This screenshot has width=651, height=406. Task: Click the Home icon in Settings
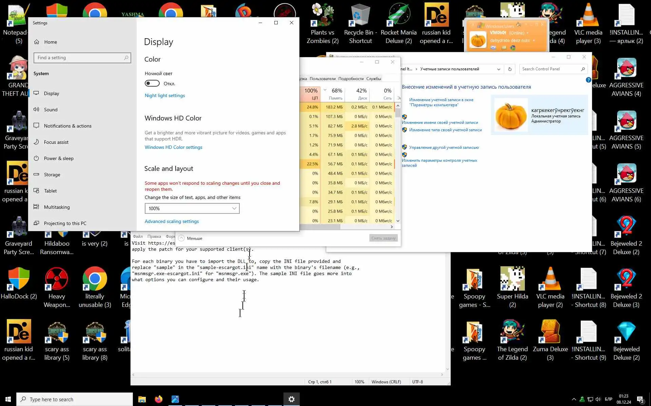point(37,42)
